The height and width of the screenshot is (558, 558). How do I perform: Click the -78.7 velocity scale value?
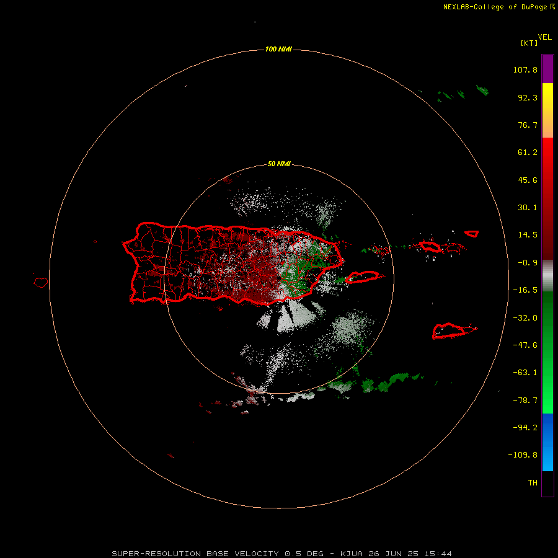click(x=525, y=401)
